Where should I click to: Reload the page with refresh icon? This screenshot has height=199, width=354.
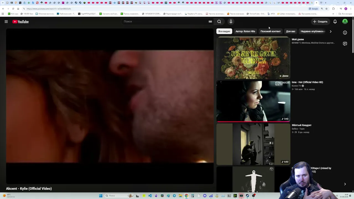[13, 9]
